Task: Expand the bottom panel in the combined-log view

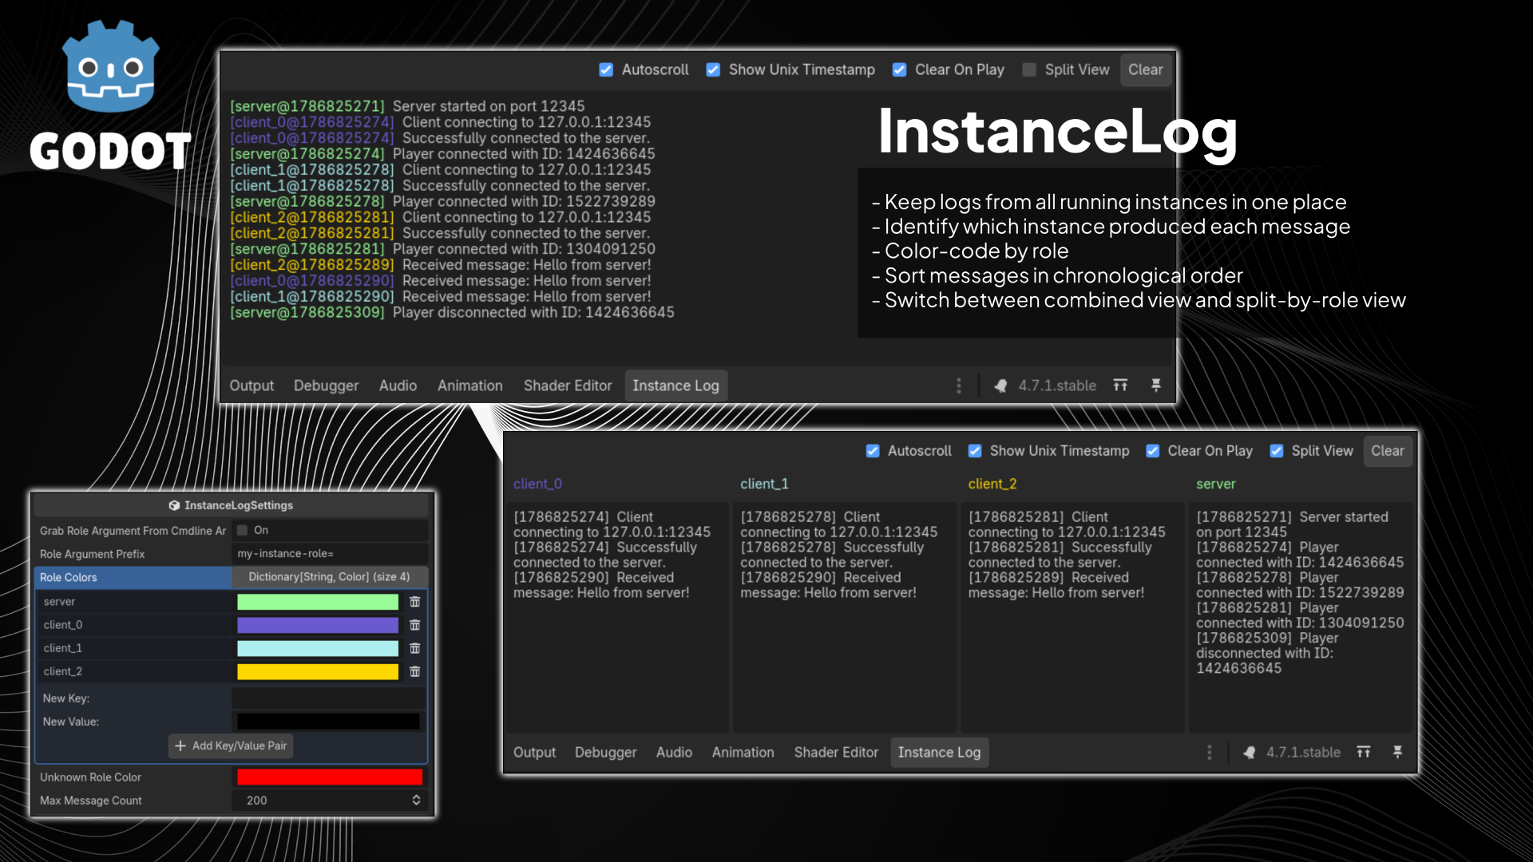Action: coord(1121,386)
